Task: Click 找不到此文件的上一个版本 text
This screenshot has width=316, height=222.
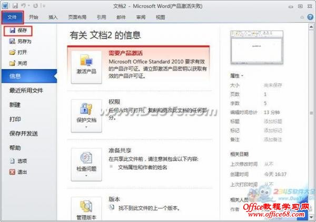Action: [149, 208]
